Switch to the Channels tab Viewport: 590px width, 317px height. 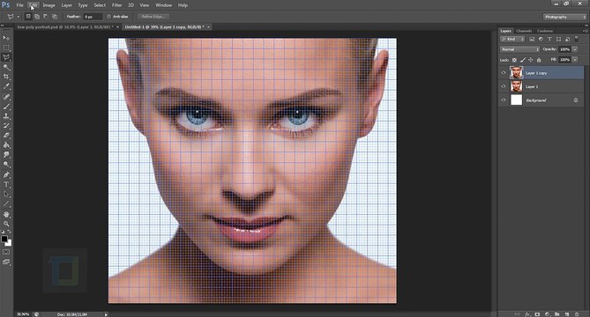524,31
